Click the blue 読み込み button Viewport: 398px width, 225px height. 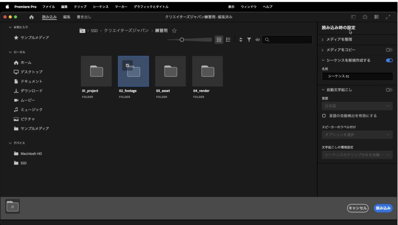383,208
